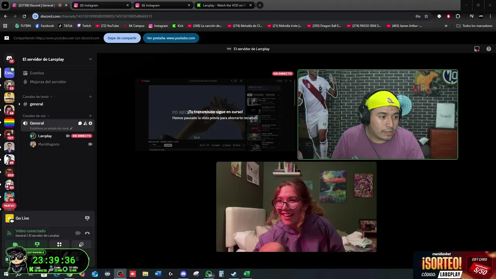This screenshot has width=496, height=279.
Task: Open Facebook bookmark
Action: point(45,26)
